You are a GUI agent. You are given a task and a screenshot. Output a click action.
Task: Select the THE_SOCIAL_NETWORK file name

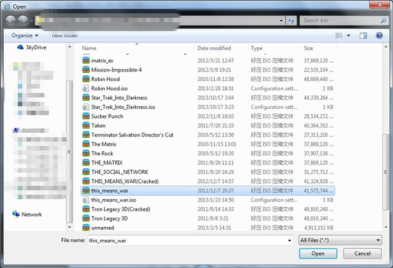pos(120,172)
